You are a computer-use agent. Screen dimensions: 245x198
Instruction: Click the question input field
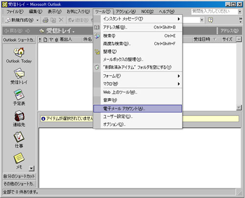point(215,12)
